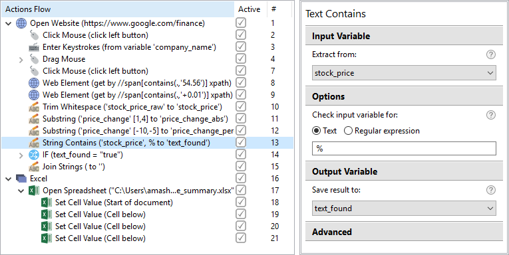Viewport: 509px width, 255px height.
Task: Open the 'Extract from' stock_price dropdown
Action: point(404,73)
